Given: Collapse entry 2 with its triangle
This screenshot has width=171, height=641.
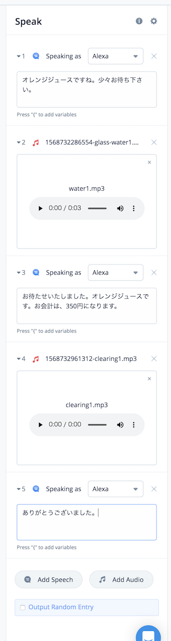Looking at the screenshot, I should pyautogui.click(x=18, y=143).
